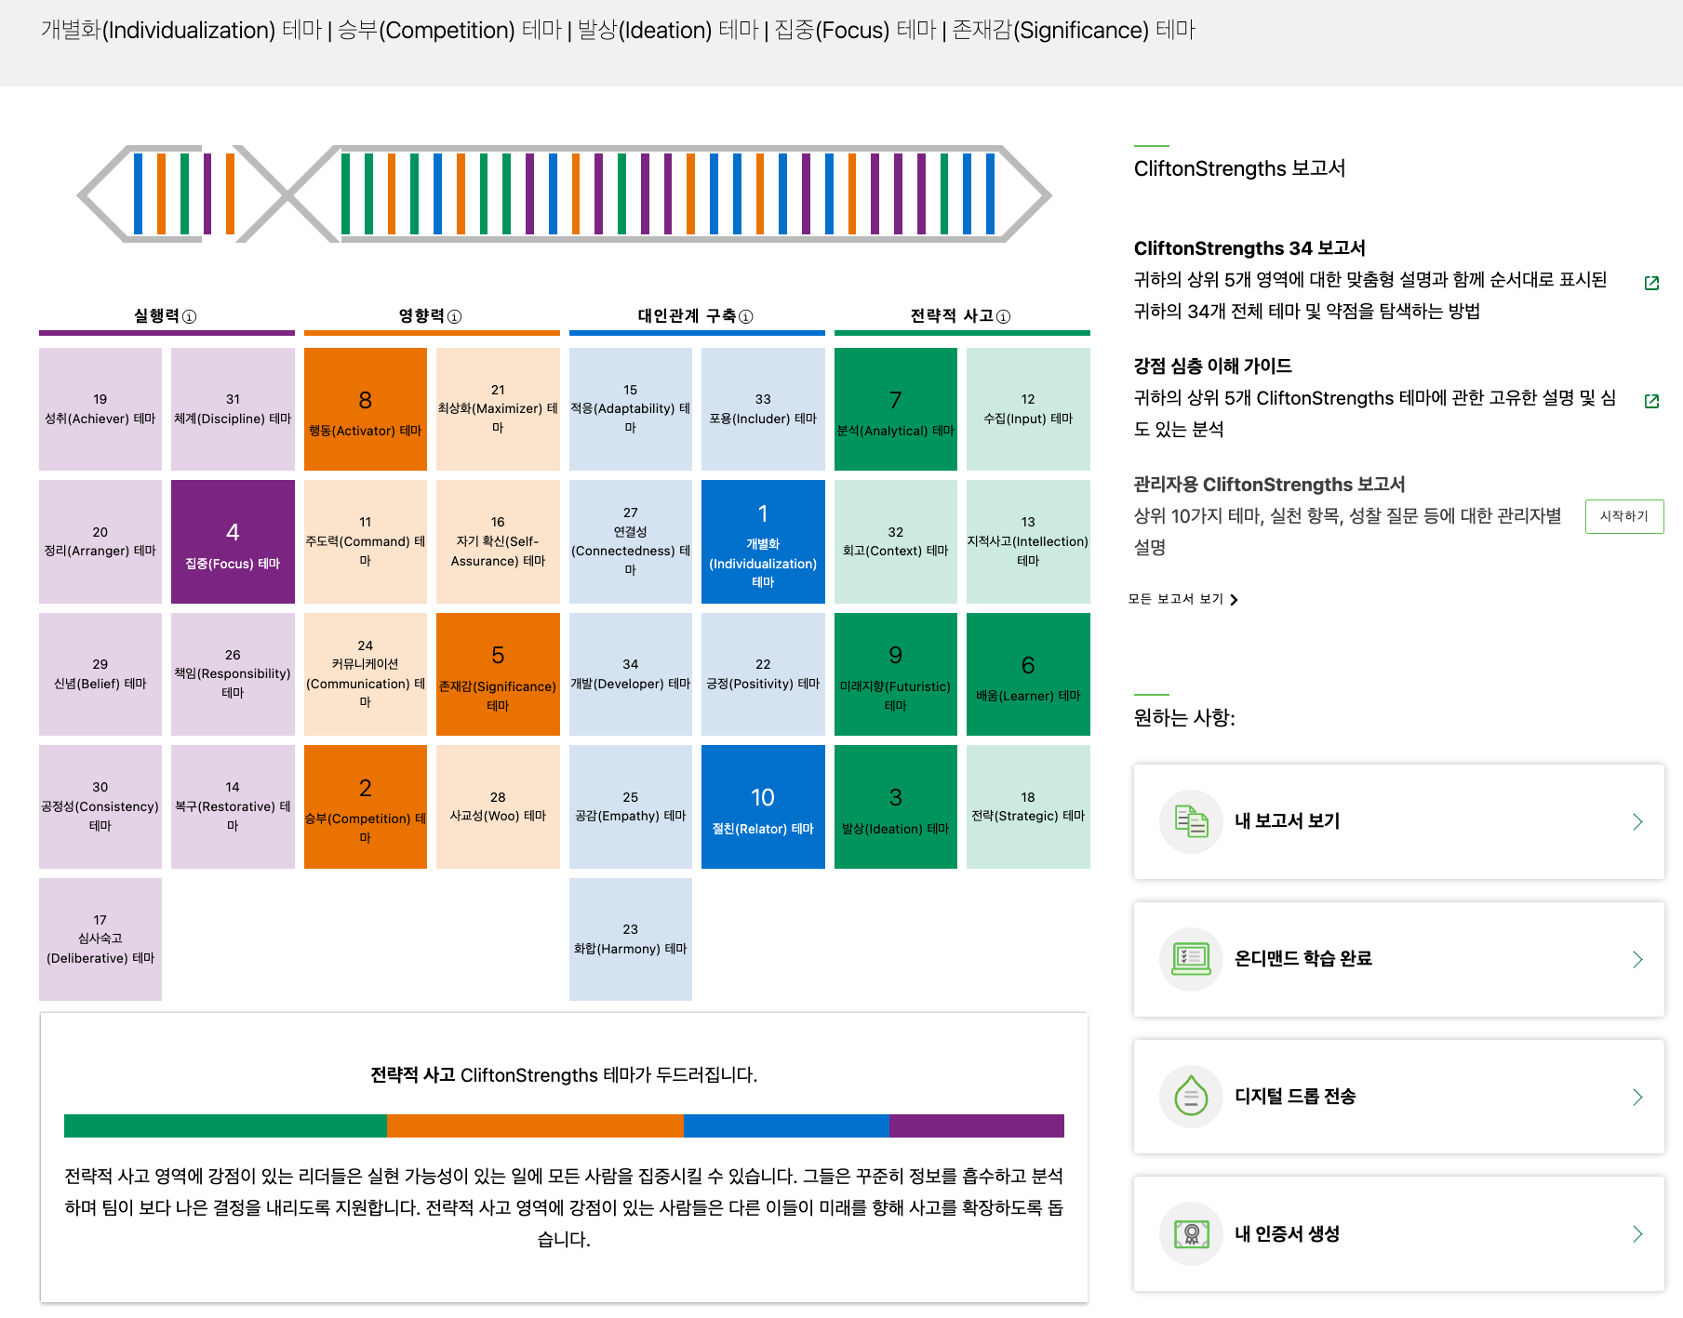This screenshot has height=1318, width=1683.
Task: Open the info icon next to 영향력
Action: pos(455,316)
